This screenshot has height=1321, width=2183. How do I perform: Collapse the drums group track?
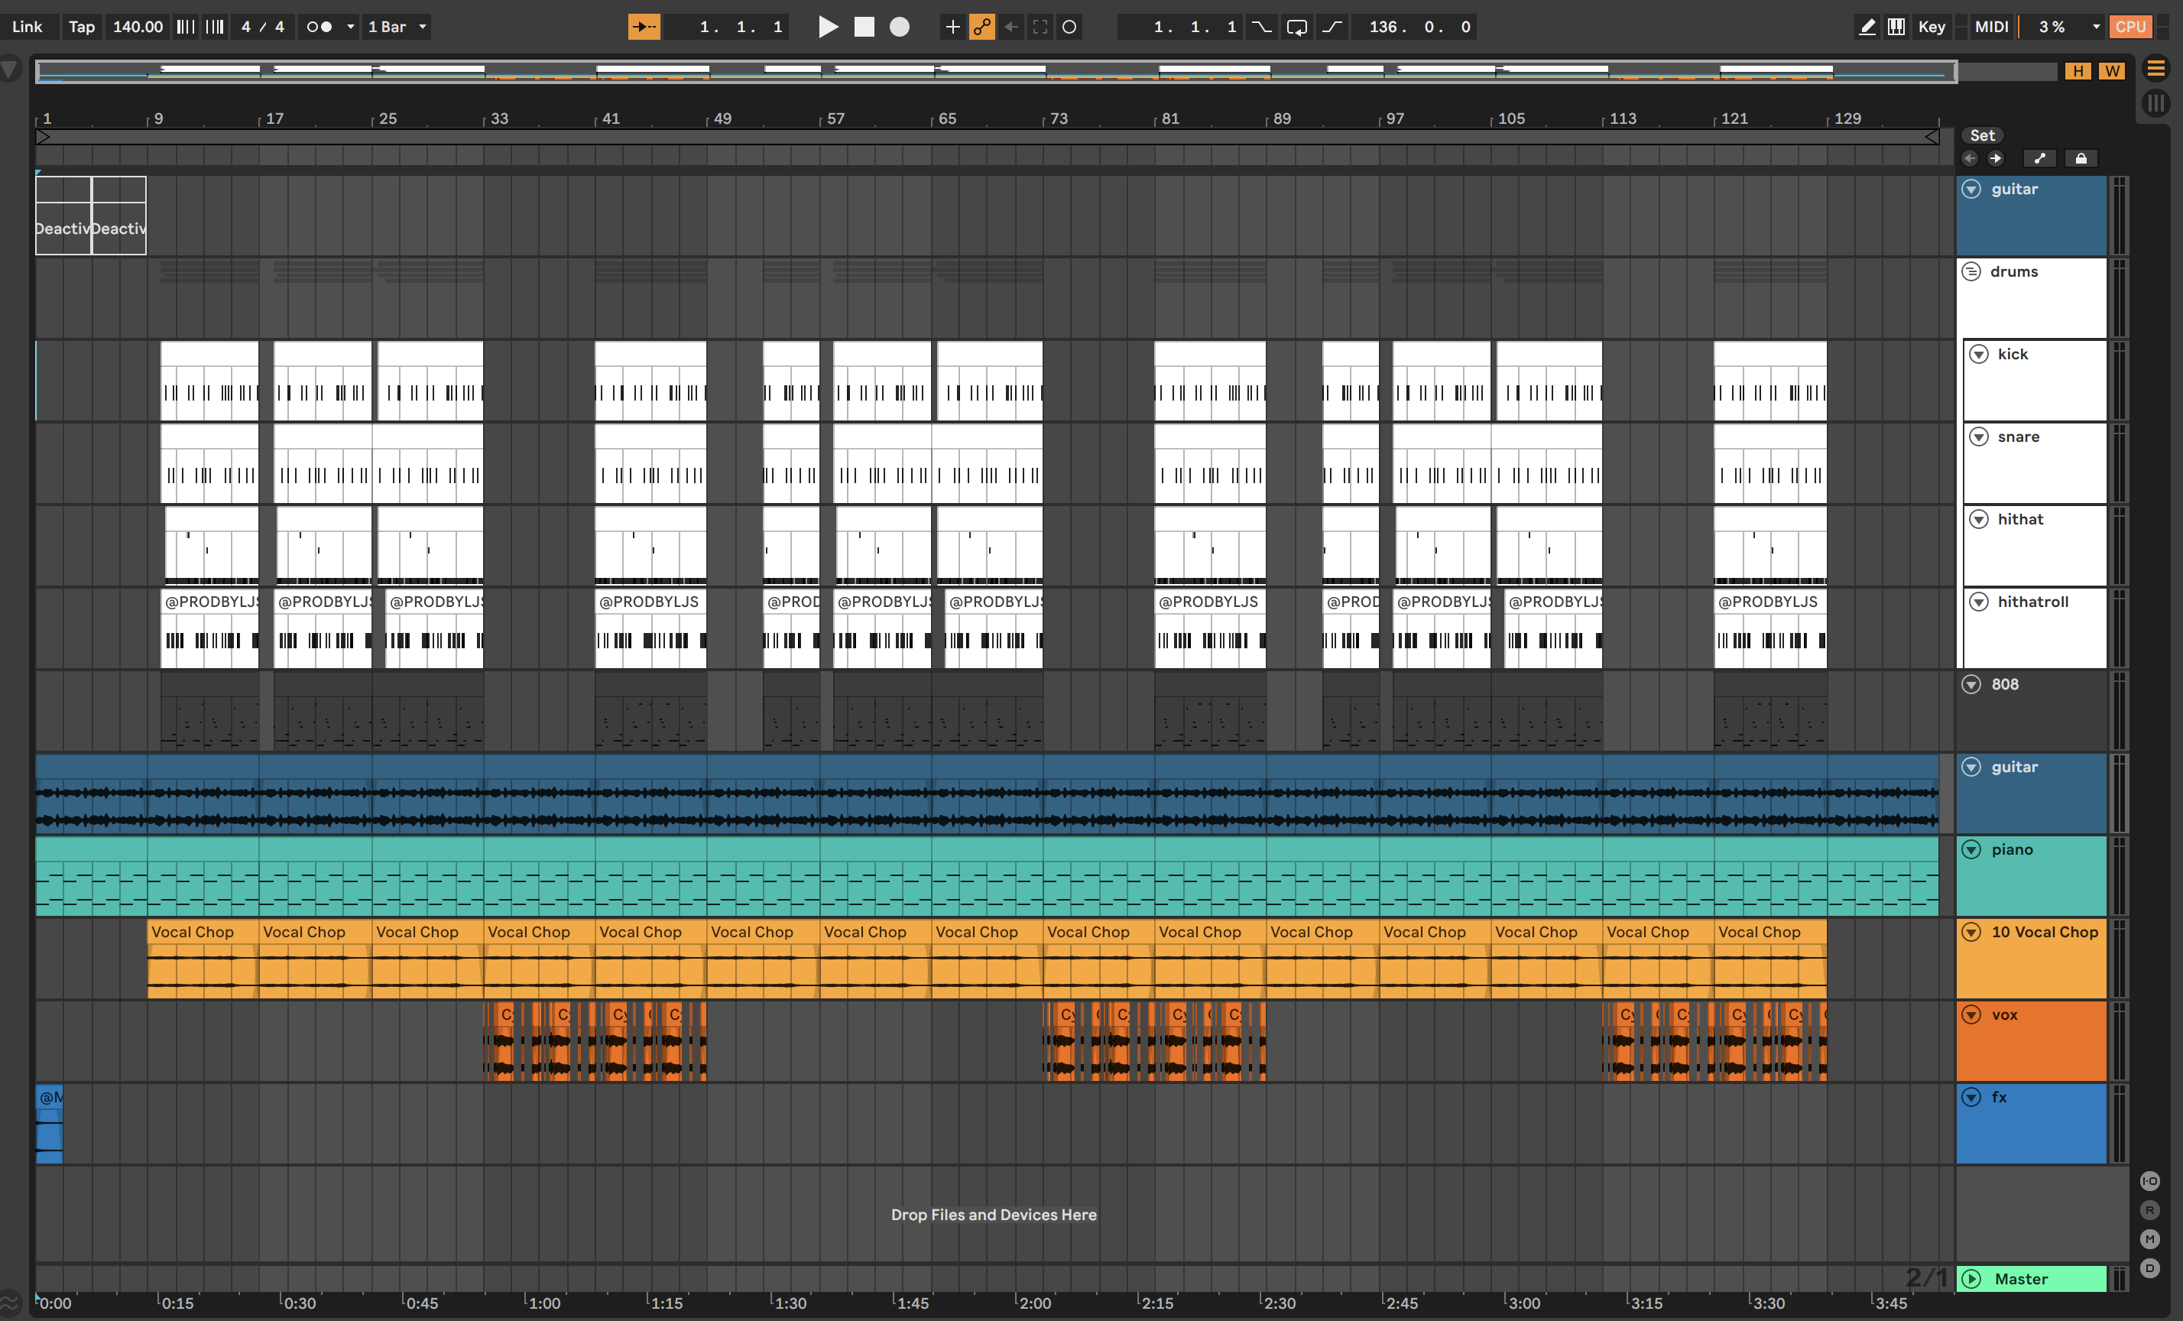tap(1971, 271)
